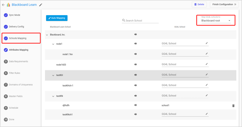Screen dimensions: 242x127
Task: Click the GG4L School column header
Action: [x=180, y=27]
